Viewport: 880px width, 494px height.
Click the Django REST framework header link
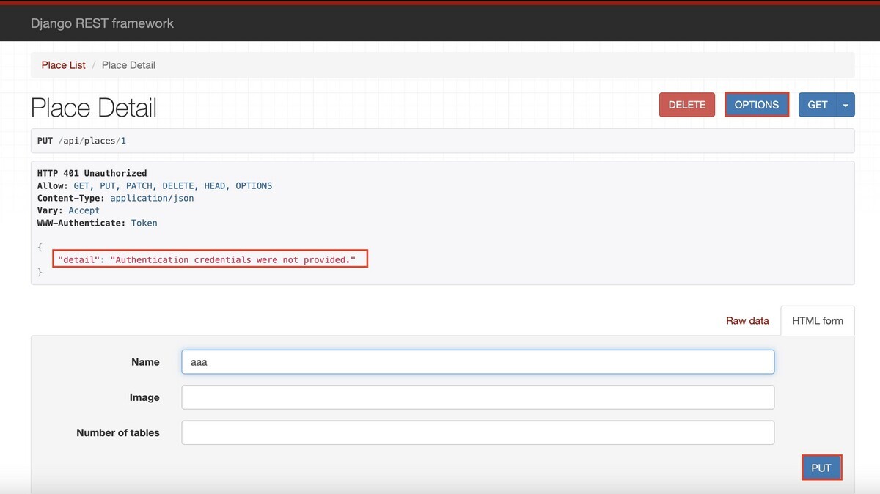click(101, 23)
